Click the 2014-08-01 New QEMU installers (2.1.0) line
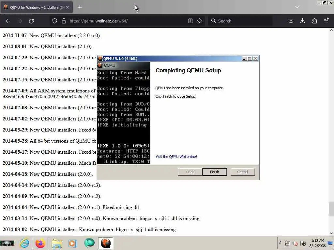Image resolution: width=334 pixels, height=250 pixels. [x=48, y=47]
